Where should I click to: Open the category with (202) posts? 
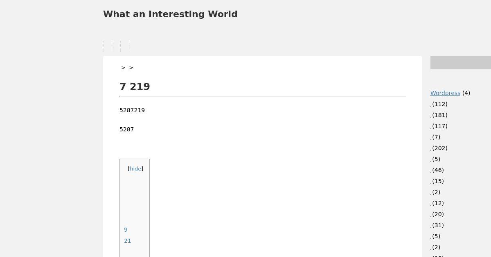click(431, 149)
